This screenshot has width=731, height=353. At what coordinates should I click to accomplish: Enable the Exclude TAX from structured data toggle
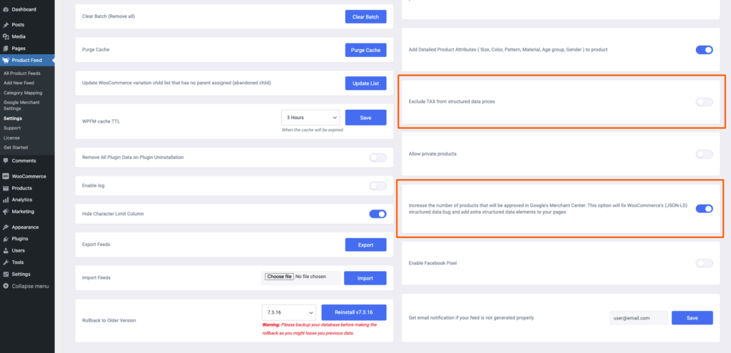click(x=704, y=102)
